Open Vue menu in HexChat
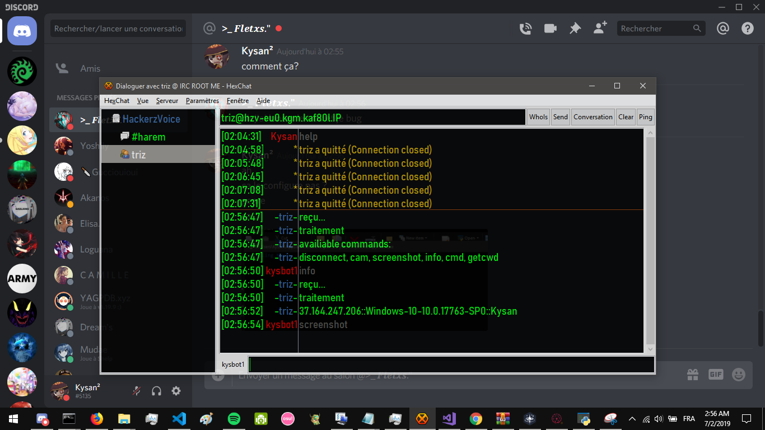This screenshot has height=430, width=765. (143, 101)
